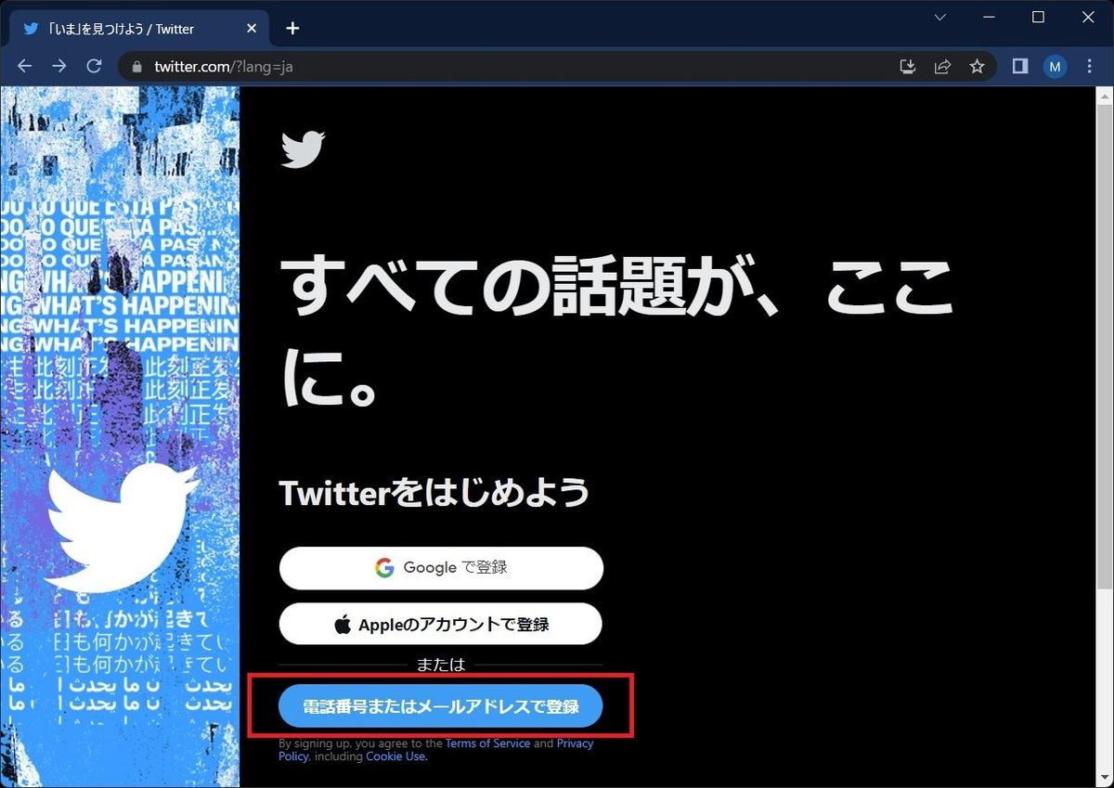Image resolution: width=1114 pixels, height=788 pixels.
Task: Click the browser back arrow
Action: point(25,66)
